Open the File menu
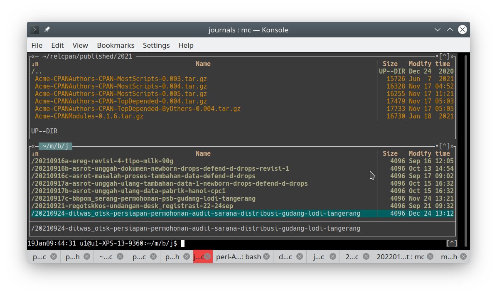The width and height of the screenshot is (497, 295). pyautogui.click(x=37, y=45)
